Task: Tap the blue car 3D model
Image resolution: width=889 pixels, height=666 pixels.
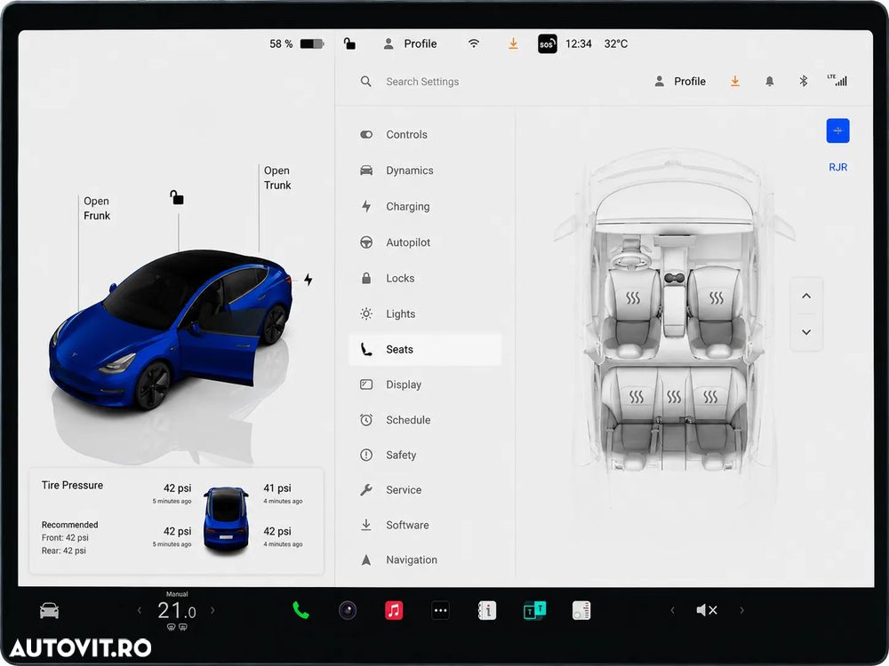Action: (170, 329)
